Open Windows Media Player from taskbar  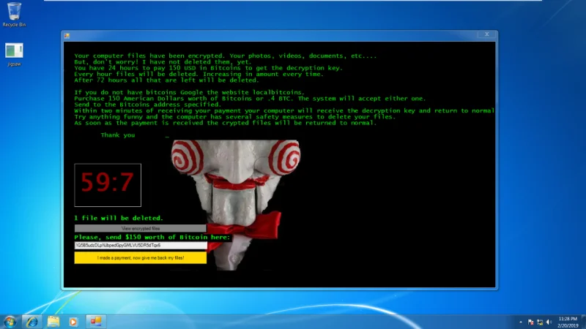click(73, 322)
